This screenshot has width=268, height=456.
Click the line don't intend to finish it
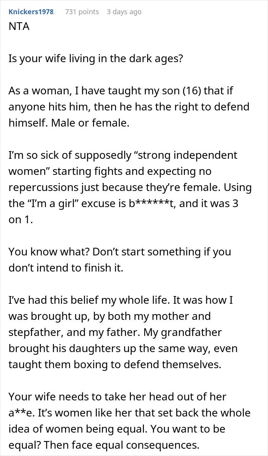66,268
